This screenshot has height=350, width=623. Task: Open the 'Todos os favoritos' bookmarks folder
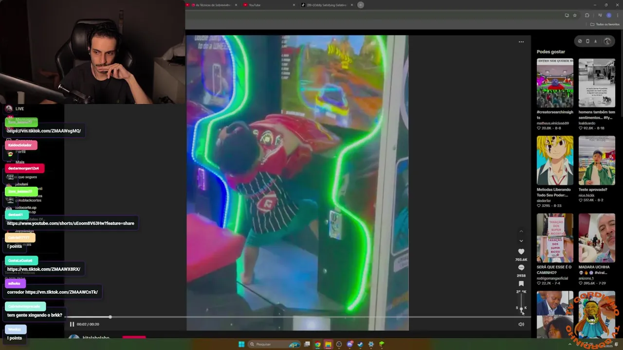coord(605,24)
